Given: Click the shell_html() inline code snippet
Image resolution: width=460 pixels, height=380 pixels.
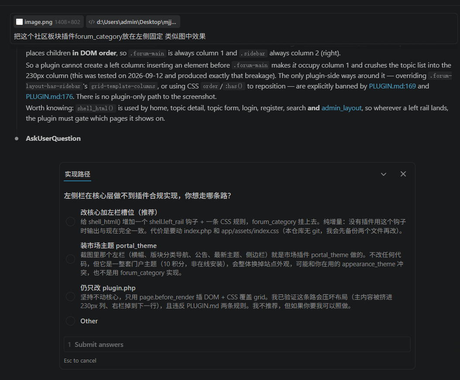Looking at the screenshot, I should [x=95, y=108].
